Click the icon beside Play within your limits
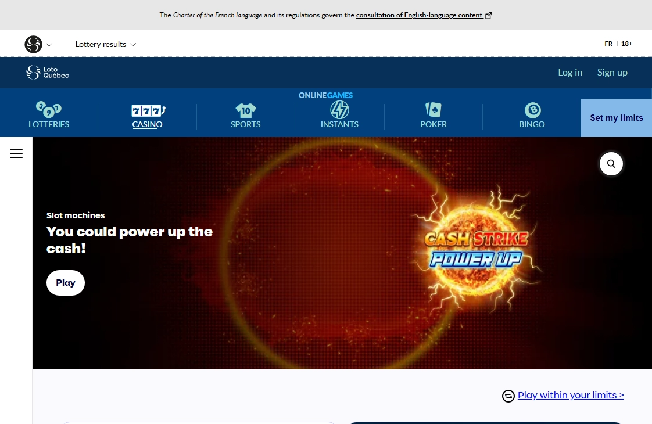The height and width of the screenshot is (424, 652). [508, 396]
